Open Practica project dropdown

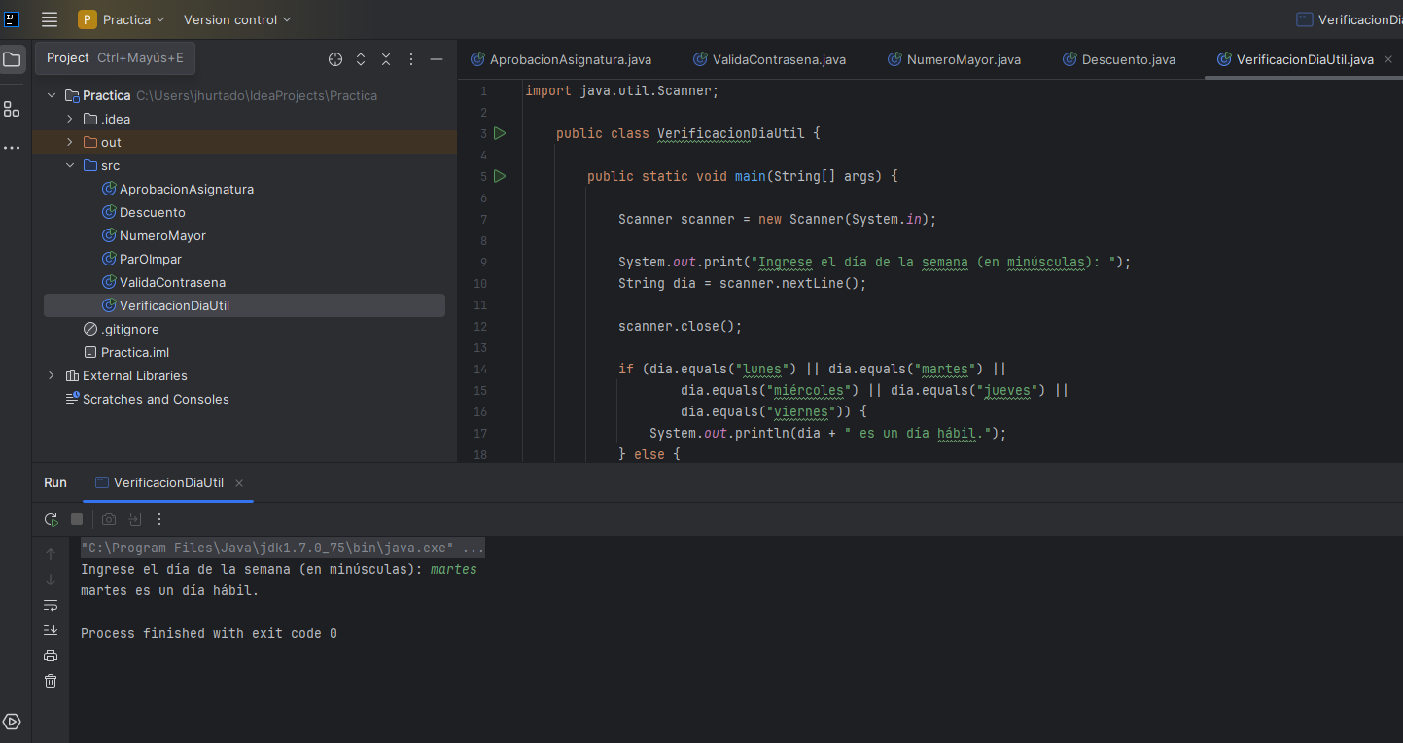122,19
